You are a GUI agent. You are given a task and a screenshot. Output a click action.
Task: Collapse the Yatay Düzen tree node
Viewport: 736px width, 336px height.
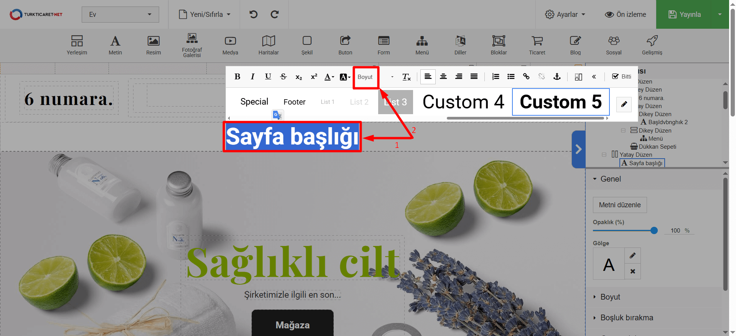coord(604,154)
